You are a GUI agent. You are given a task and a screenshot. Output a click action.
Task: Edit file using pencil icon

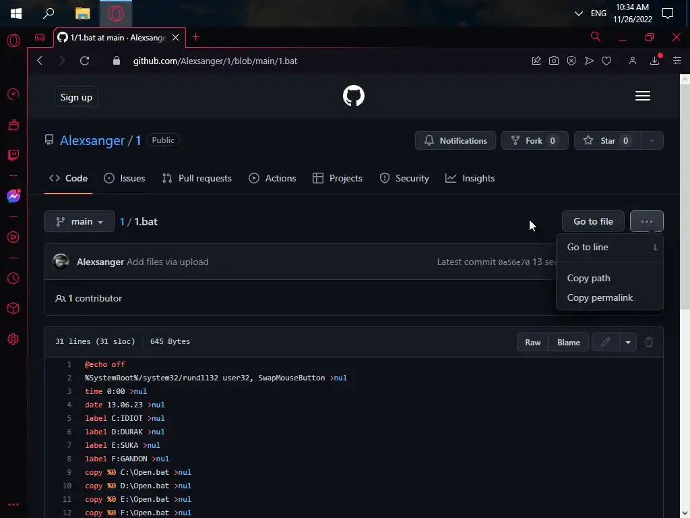(606, 342)
